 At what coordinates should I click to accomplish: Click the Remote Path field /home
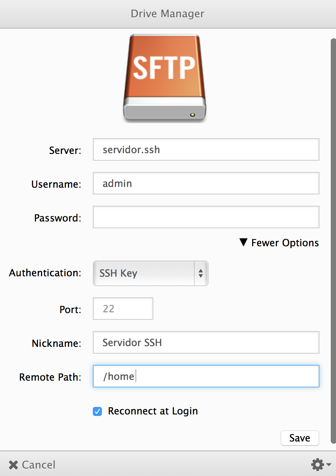[x=206, y=376]
